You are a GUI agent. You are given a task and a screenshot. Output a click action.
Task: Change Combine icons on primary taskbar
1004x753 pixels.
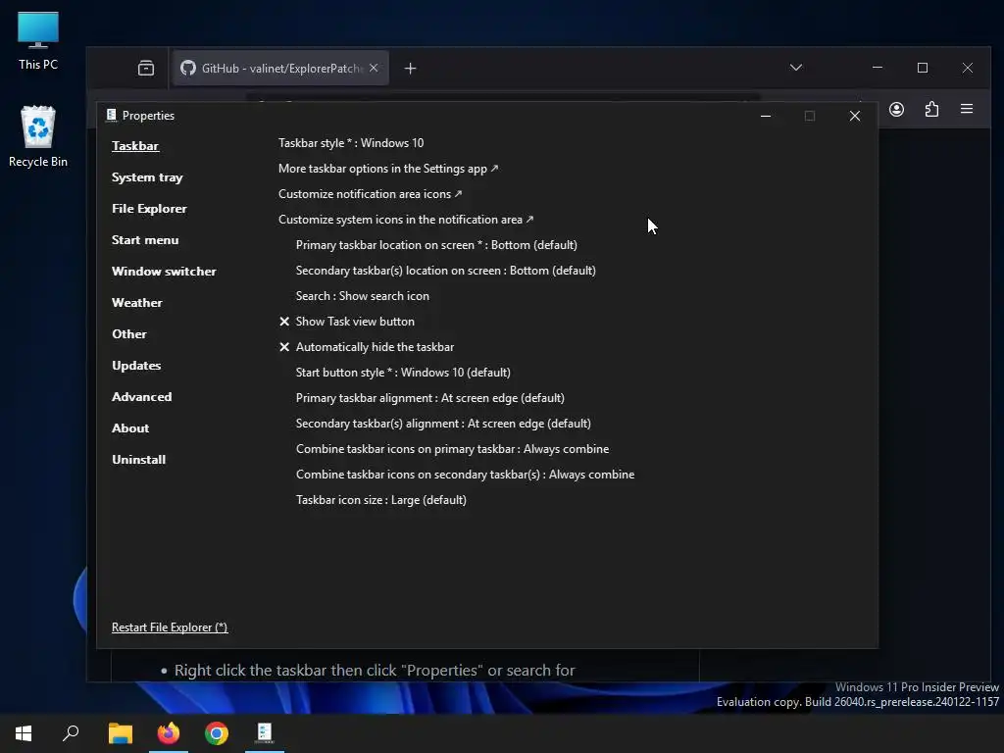coord(452,449)
